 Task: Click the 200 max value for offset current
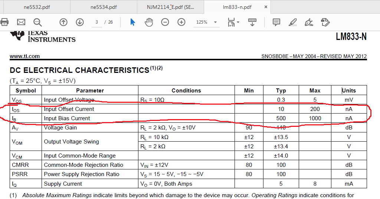[315, 109]
